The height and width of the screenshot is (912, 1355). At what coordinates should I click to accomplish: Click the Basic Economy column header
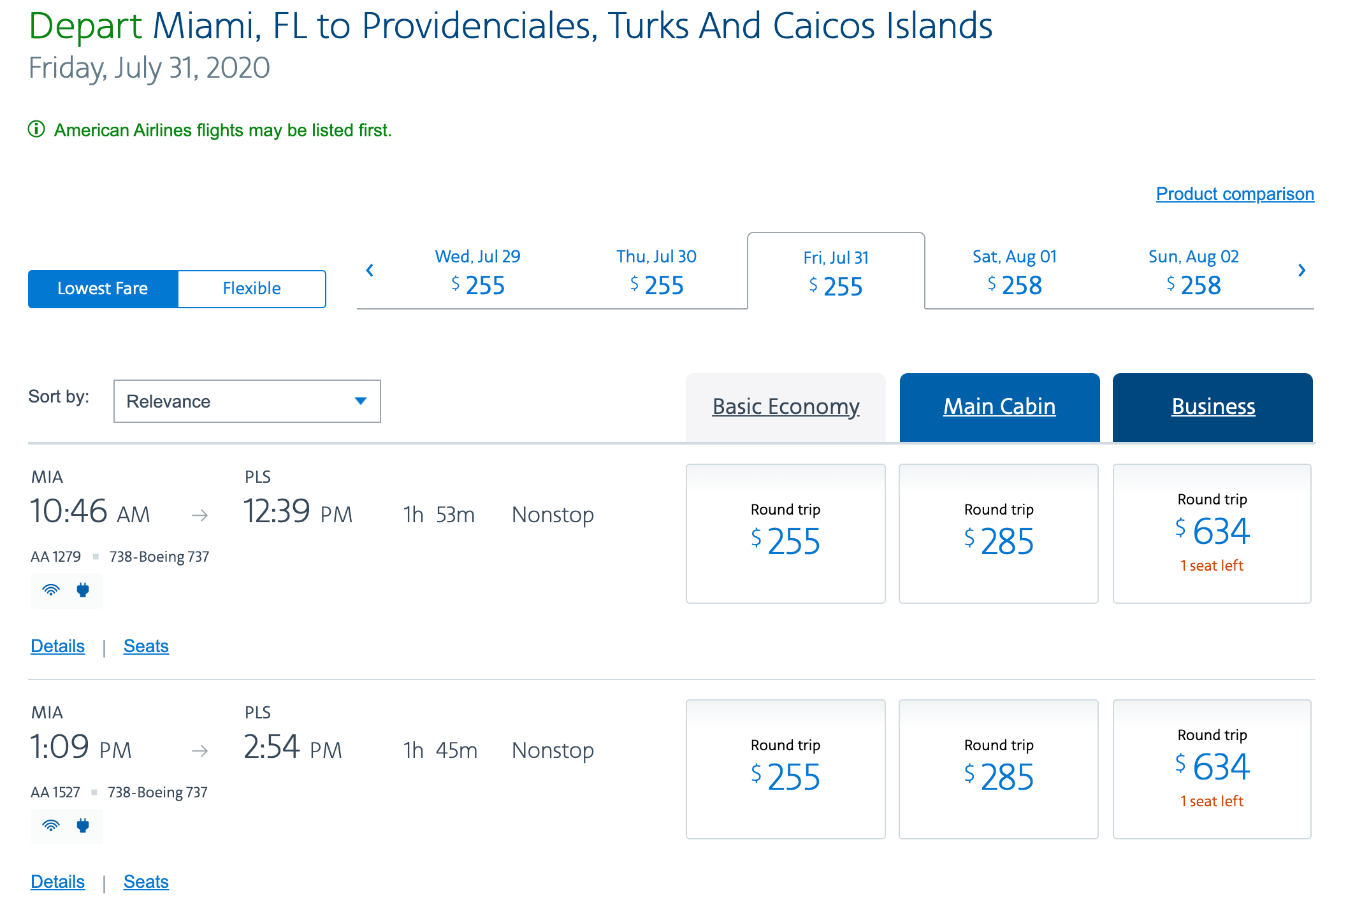(x=785, y=406)
